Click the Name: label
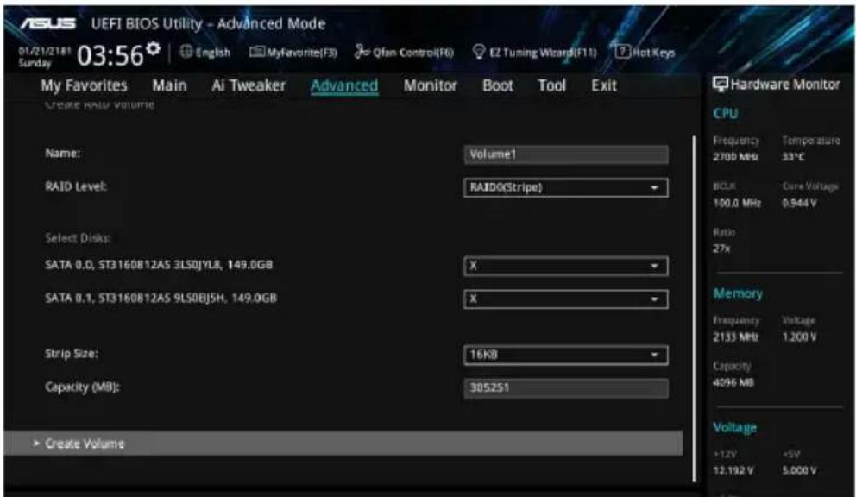856x497 pixels. [x=62, y=154]
